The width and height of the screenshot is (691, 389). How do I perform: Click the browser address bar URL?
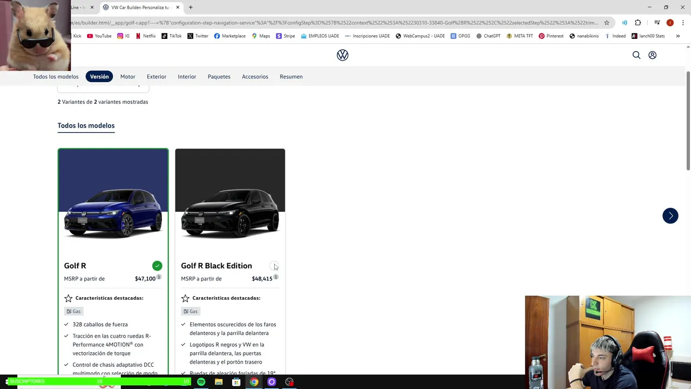pos(335,23)
